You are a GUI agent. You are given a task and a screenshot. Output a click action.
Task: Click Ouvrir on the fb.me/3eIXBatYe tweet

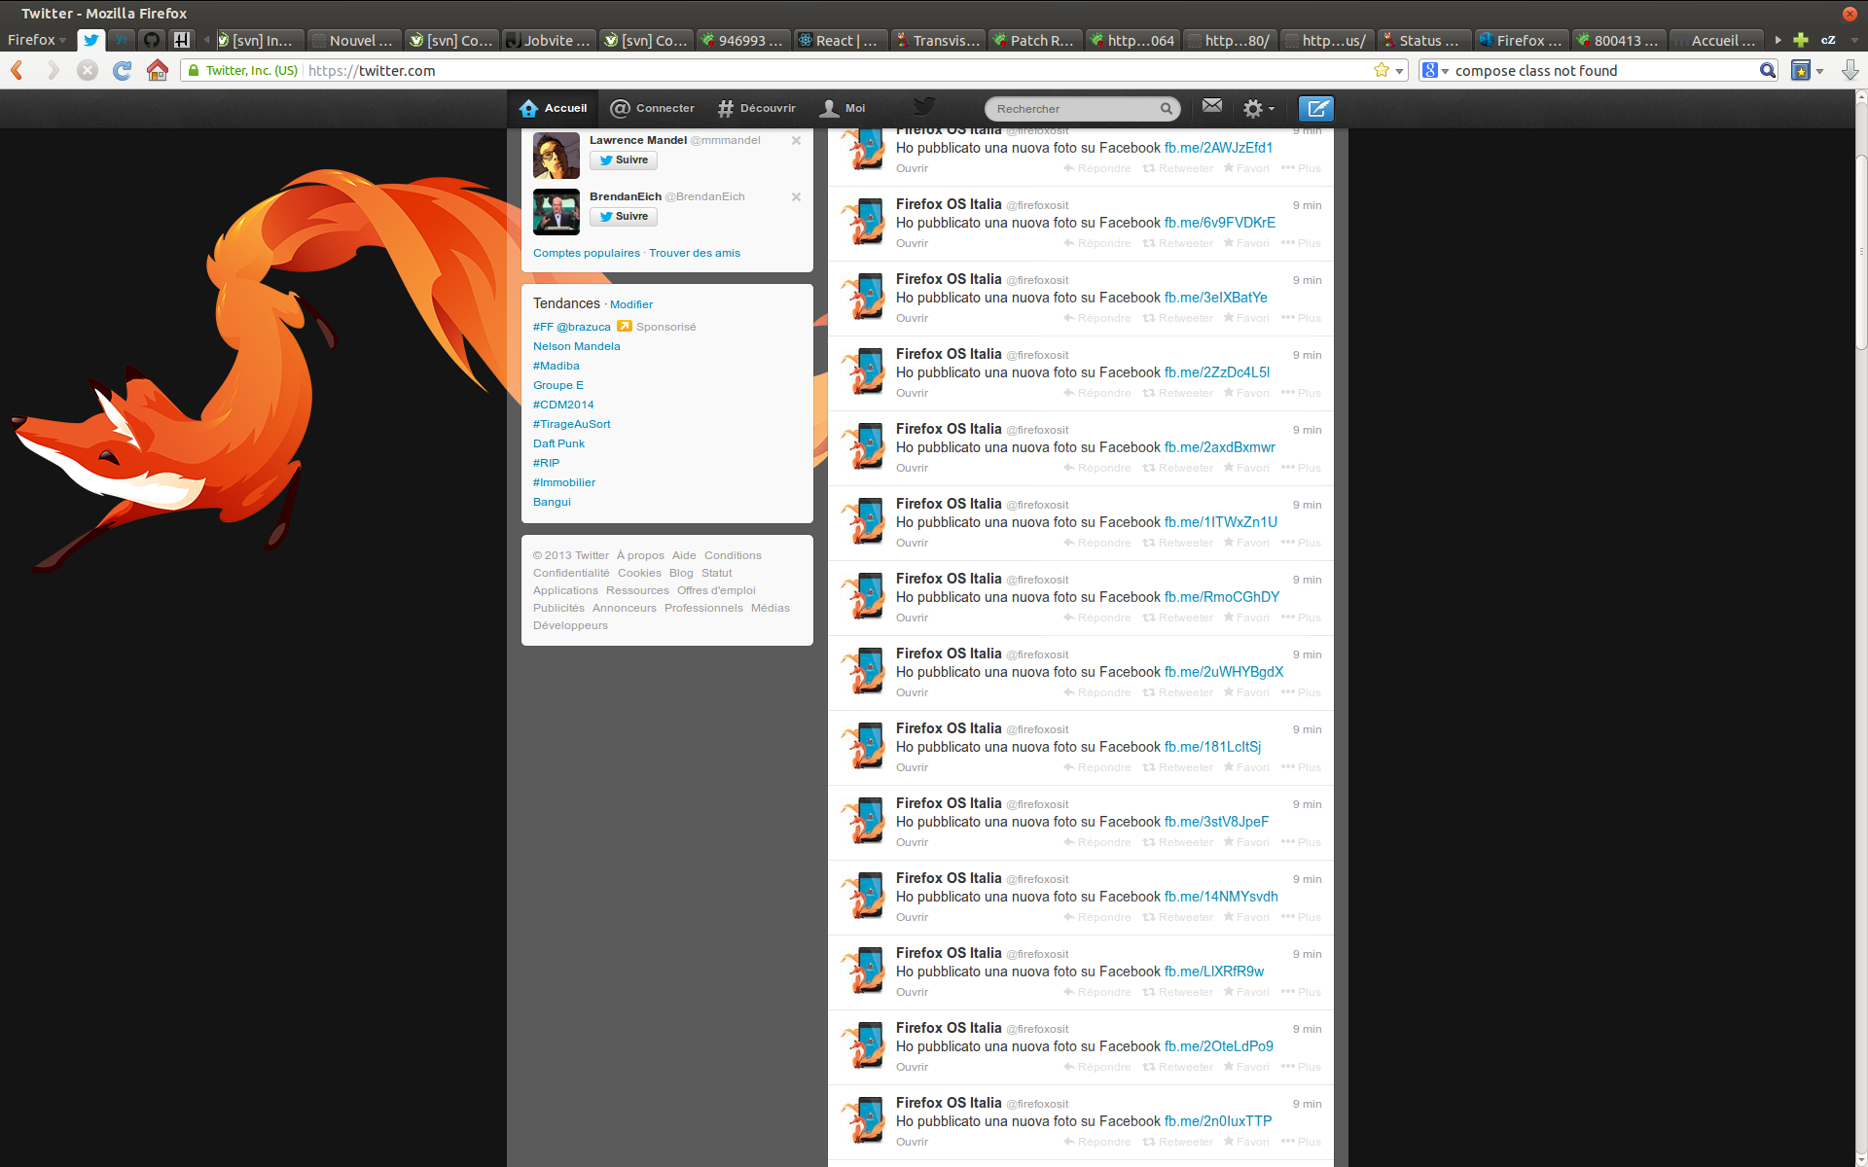[x=912, y=318]
